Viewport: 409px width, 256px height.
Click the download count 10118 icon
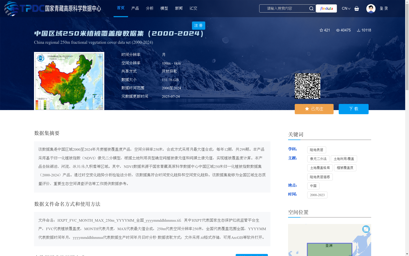coord(359,30)
